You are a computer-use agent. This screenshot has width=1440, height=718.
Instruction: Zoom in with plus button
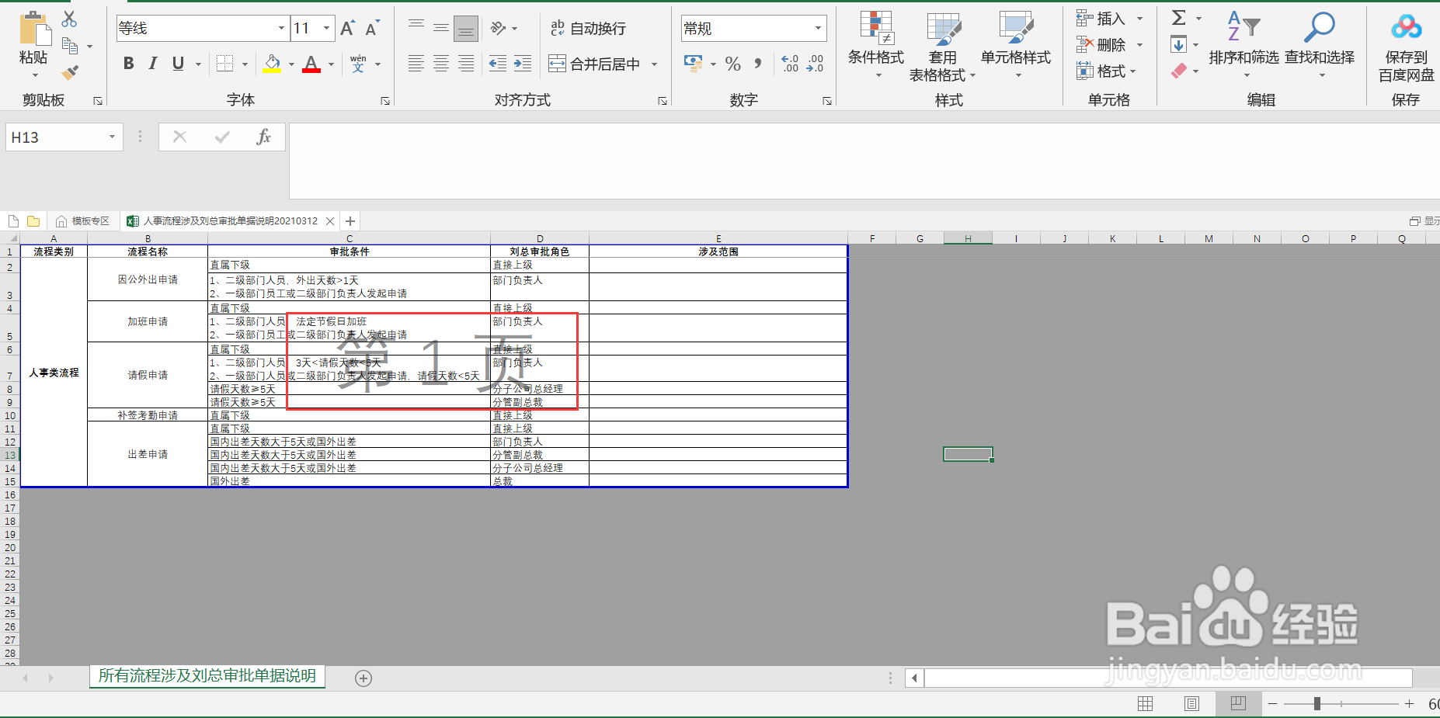point(1410,704)
